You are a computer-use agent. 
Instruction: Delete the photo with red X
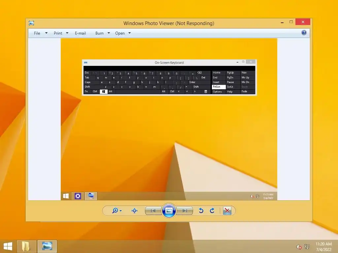click(x=227, y=211)
